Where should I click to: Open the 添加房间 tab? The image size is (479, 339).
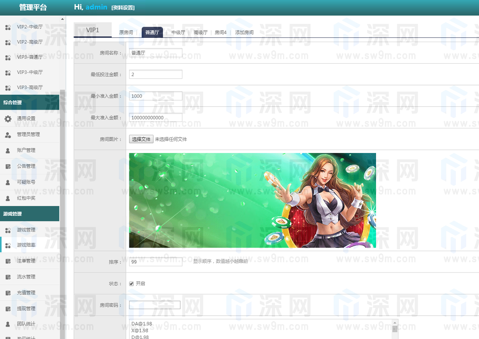244,33
